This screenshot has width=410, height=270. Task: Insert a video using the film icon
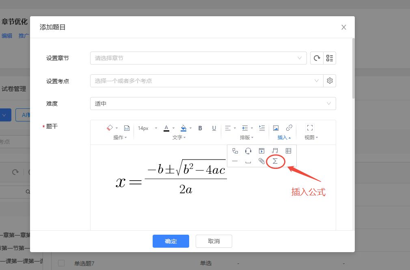(262, 151)
